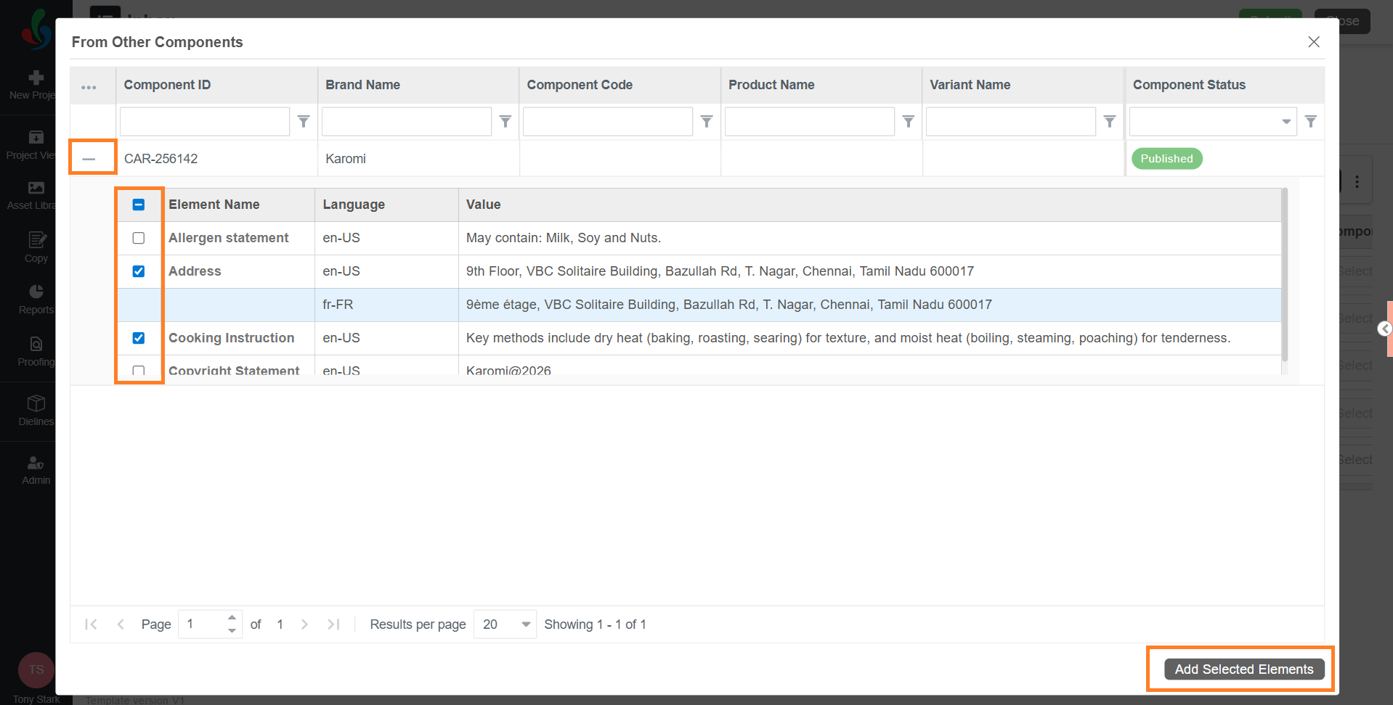Open the Component Status filter funnel icon
This screenshot has height=705, width=1393.
point(1310,122)
